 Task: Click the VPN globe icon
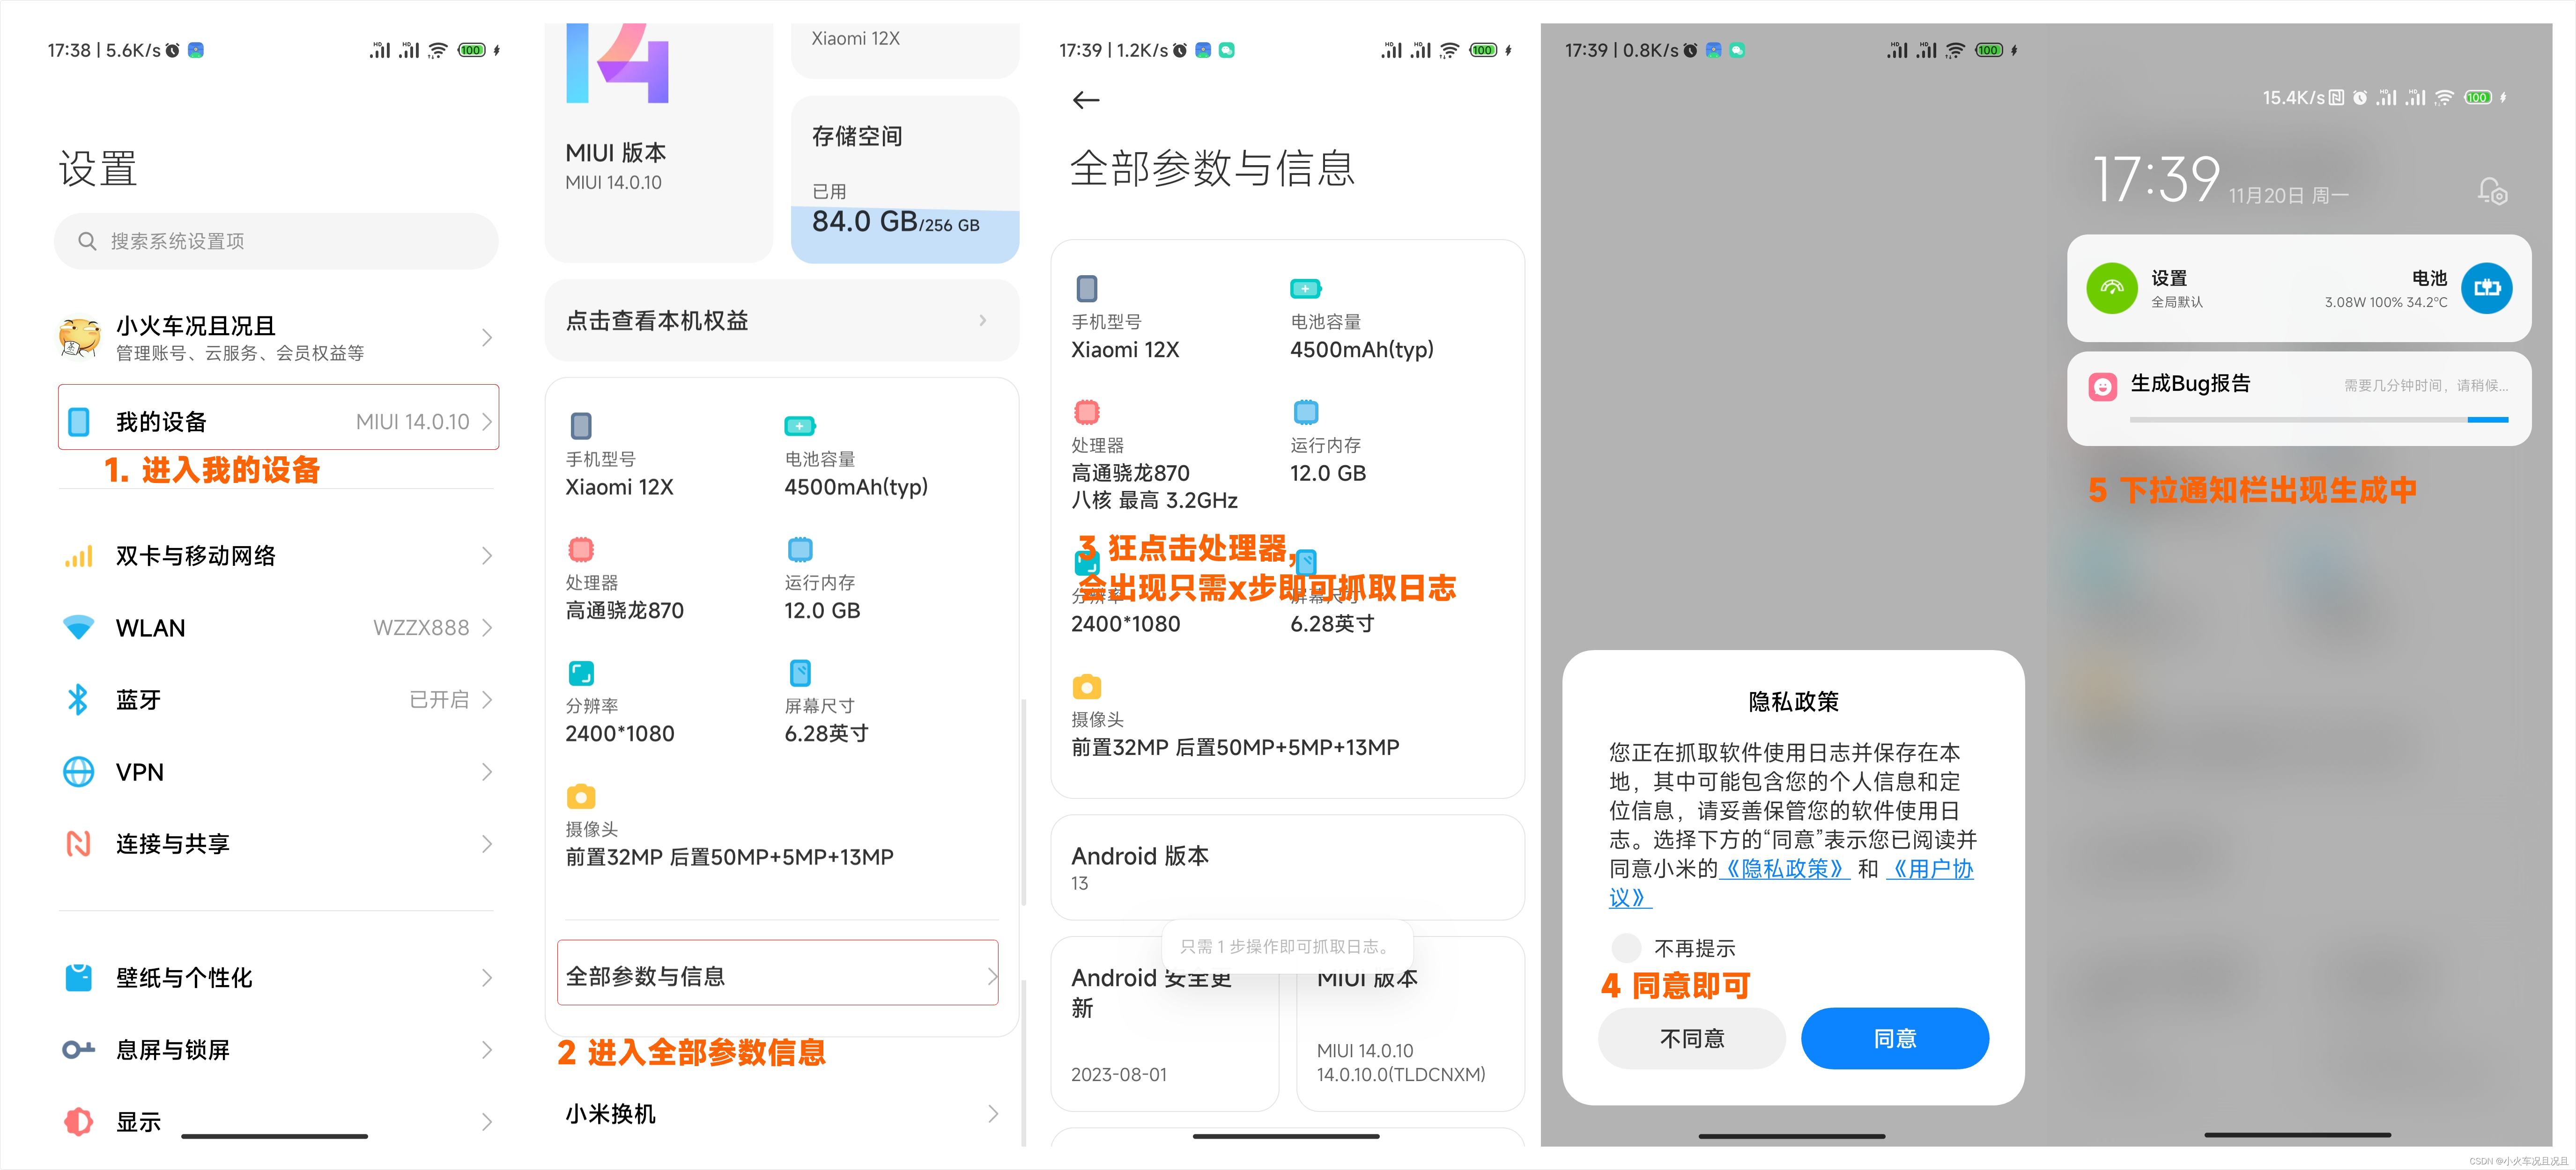coord(78,771)
